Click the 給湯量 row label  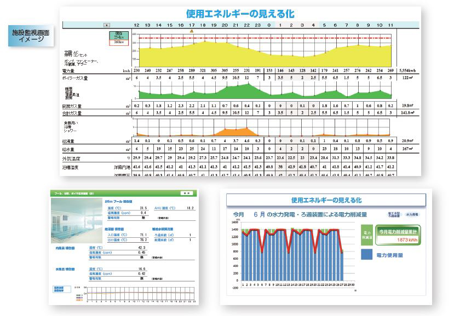(x=68, y=141)
